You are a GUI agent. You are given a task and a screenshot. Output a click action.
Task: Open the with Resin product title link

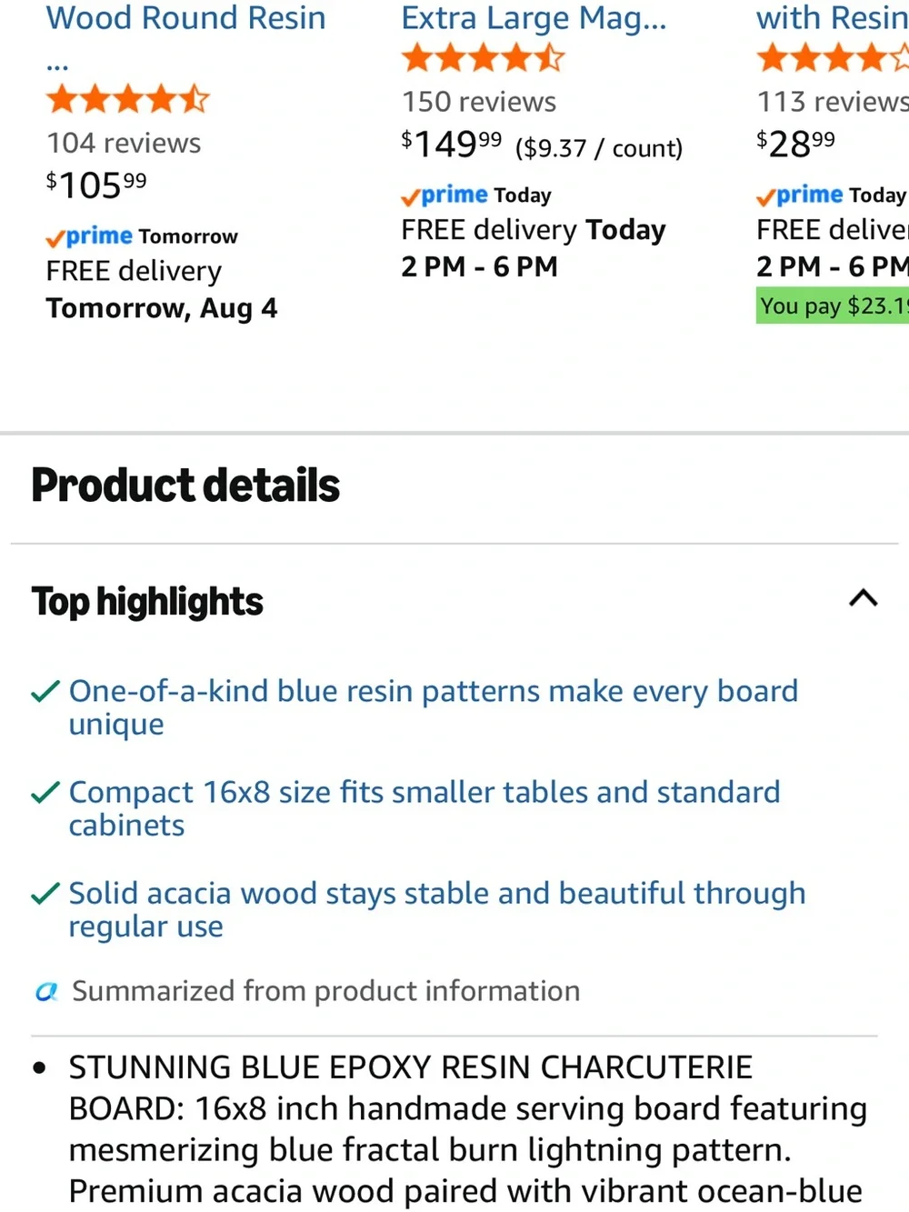click(832, 17)
